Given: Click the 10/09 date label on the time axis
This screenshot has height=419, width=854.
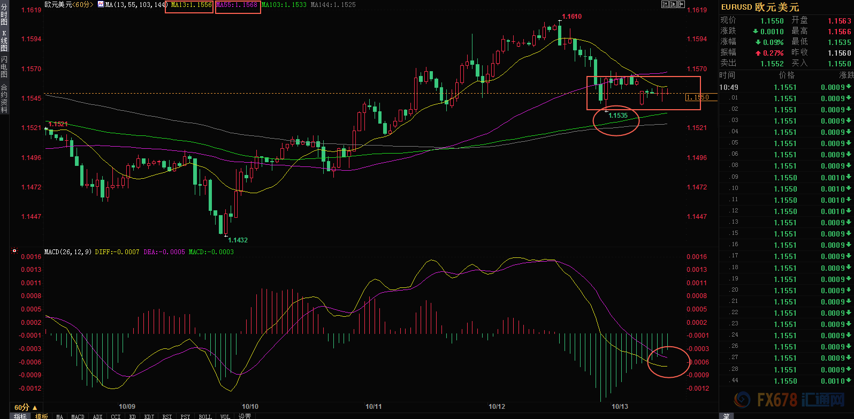Looking at the screenshot, I should click(x=127, y=407).
